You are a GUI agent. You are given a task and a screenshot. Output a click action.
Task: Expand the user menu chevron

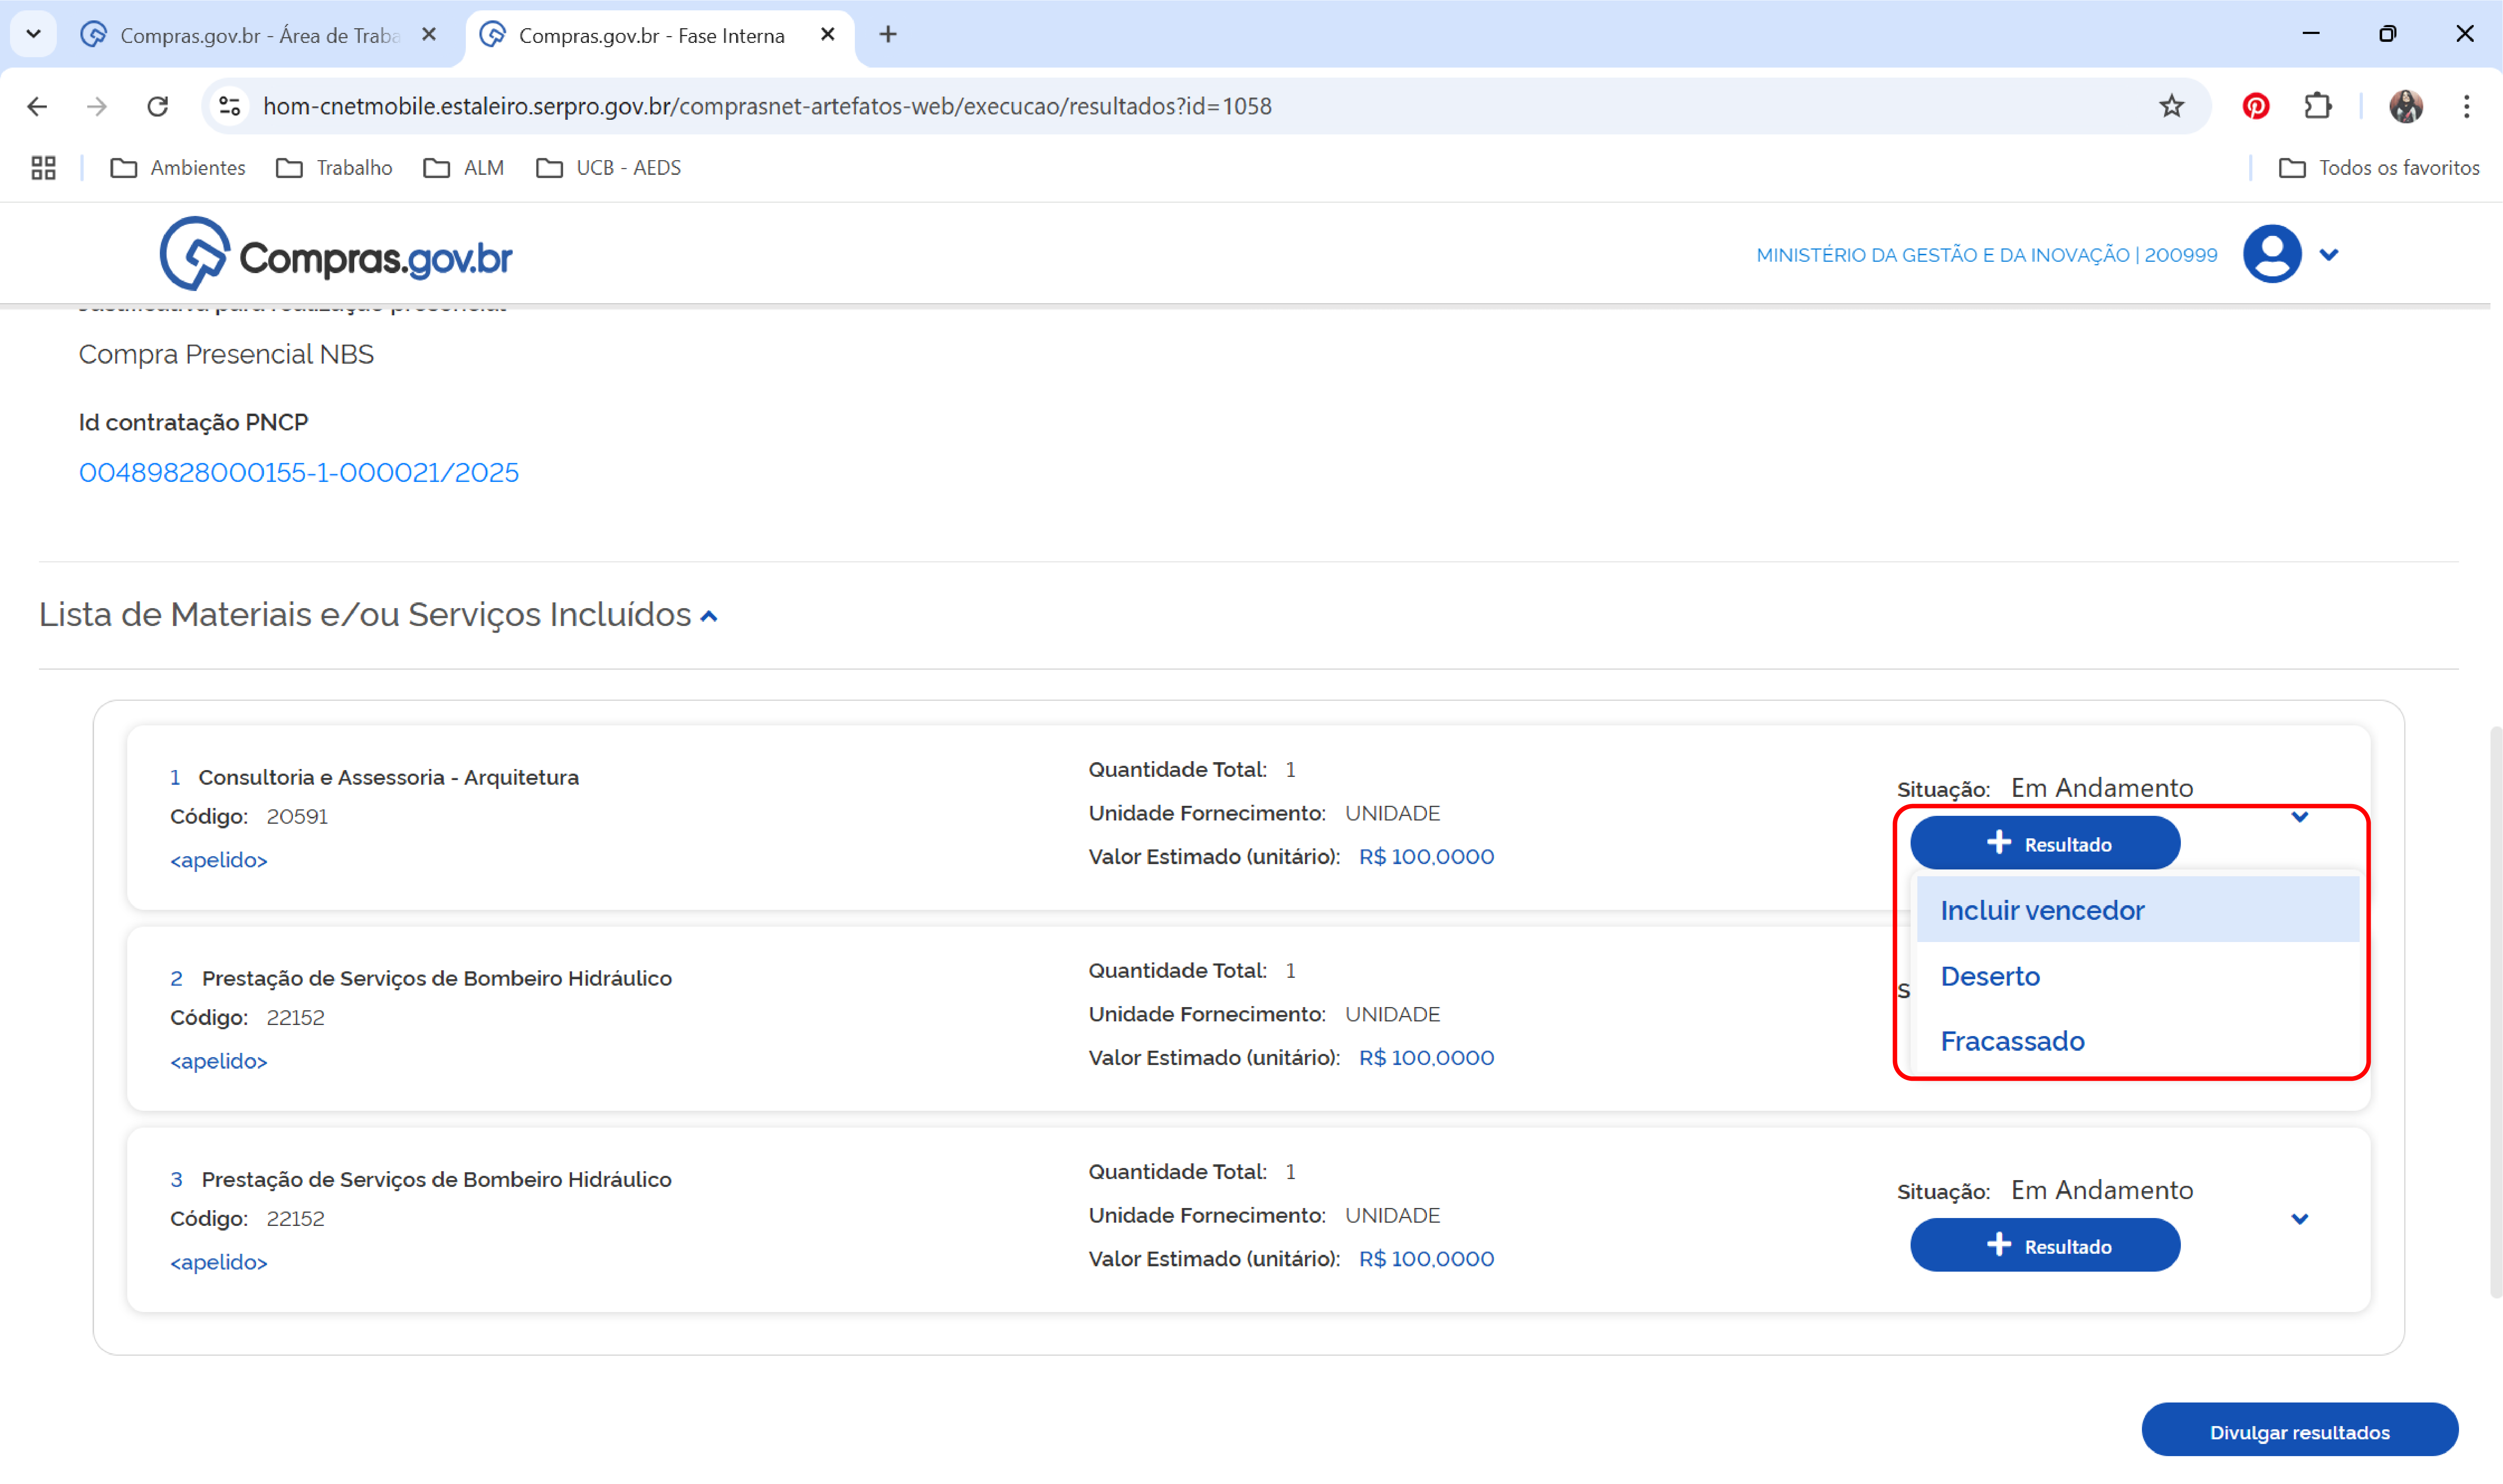point(2328,255)
